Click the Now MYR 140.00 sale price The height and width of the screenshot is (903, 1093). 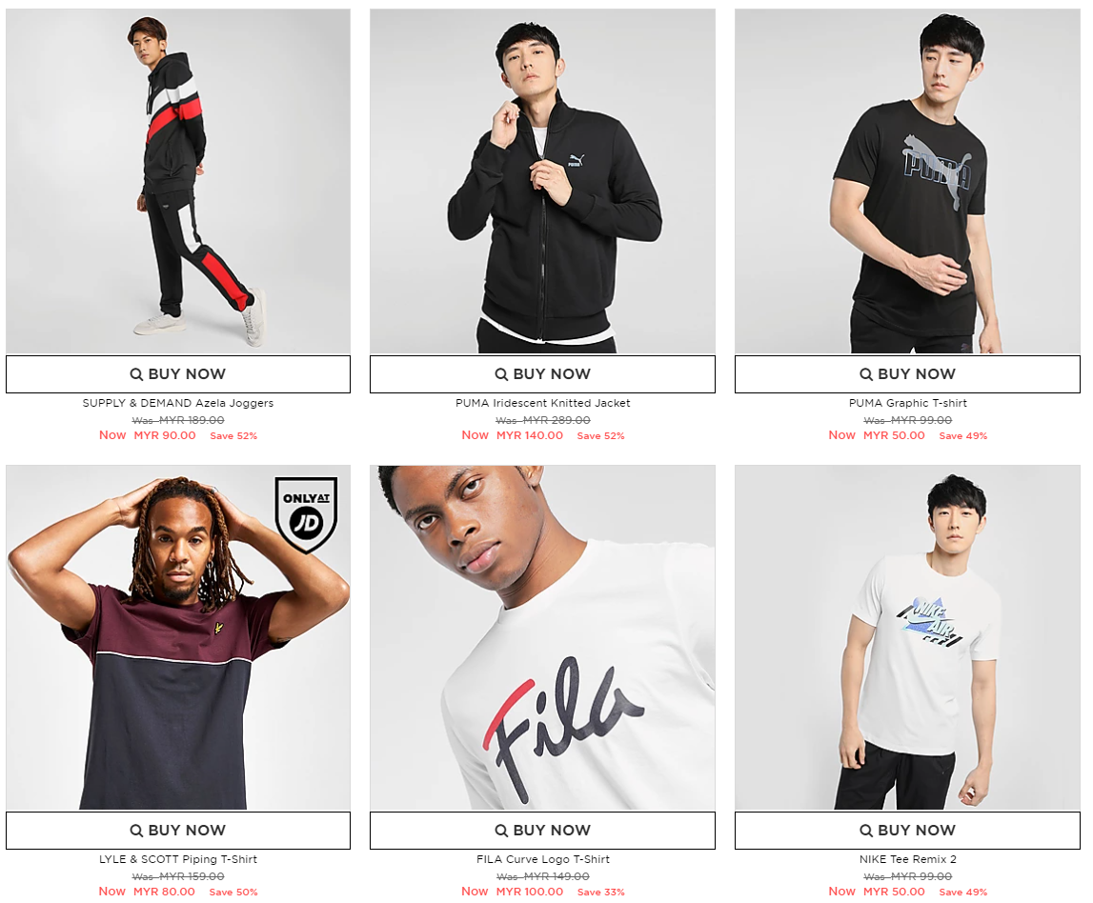(513, 434)
